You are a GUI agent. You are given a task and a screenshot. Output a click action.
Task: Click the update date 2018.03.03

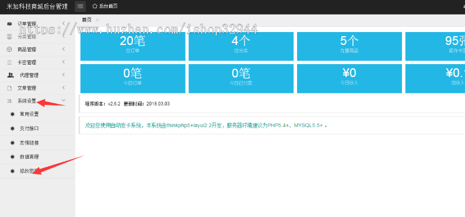pyautogui.click(x=158, y=104)
